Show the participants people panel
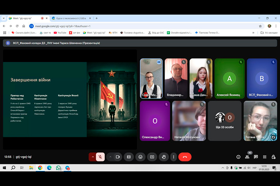The height and width of the screenshot is (186, 280). point(247,157)
